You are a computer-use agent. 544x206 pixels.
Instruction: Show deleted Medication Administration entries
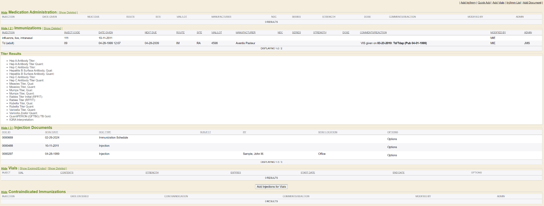(67, 13)
